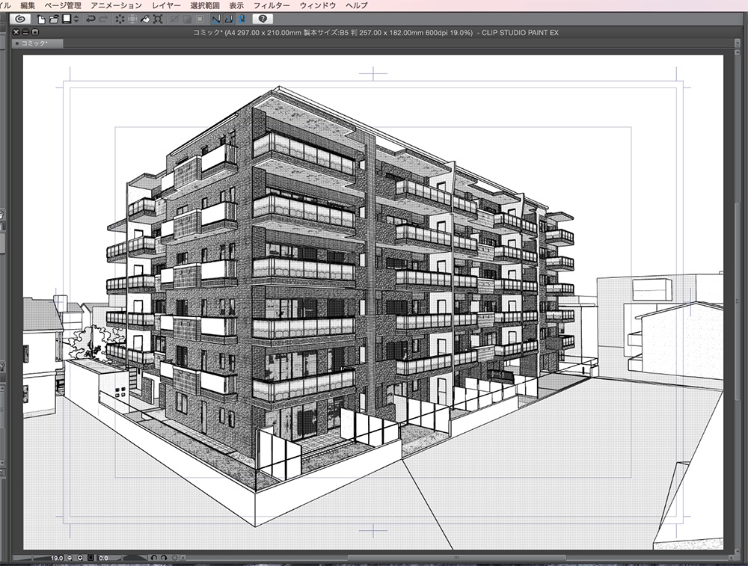Deselect the current selection icon
This screenshot has width=748, height=566.
(118, 20)
